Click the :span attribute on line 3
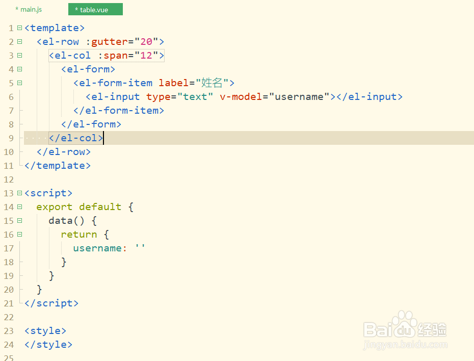This screenshot has height=361, width=474. (113, 56)
